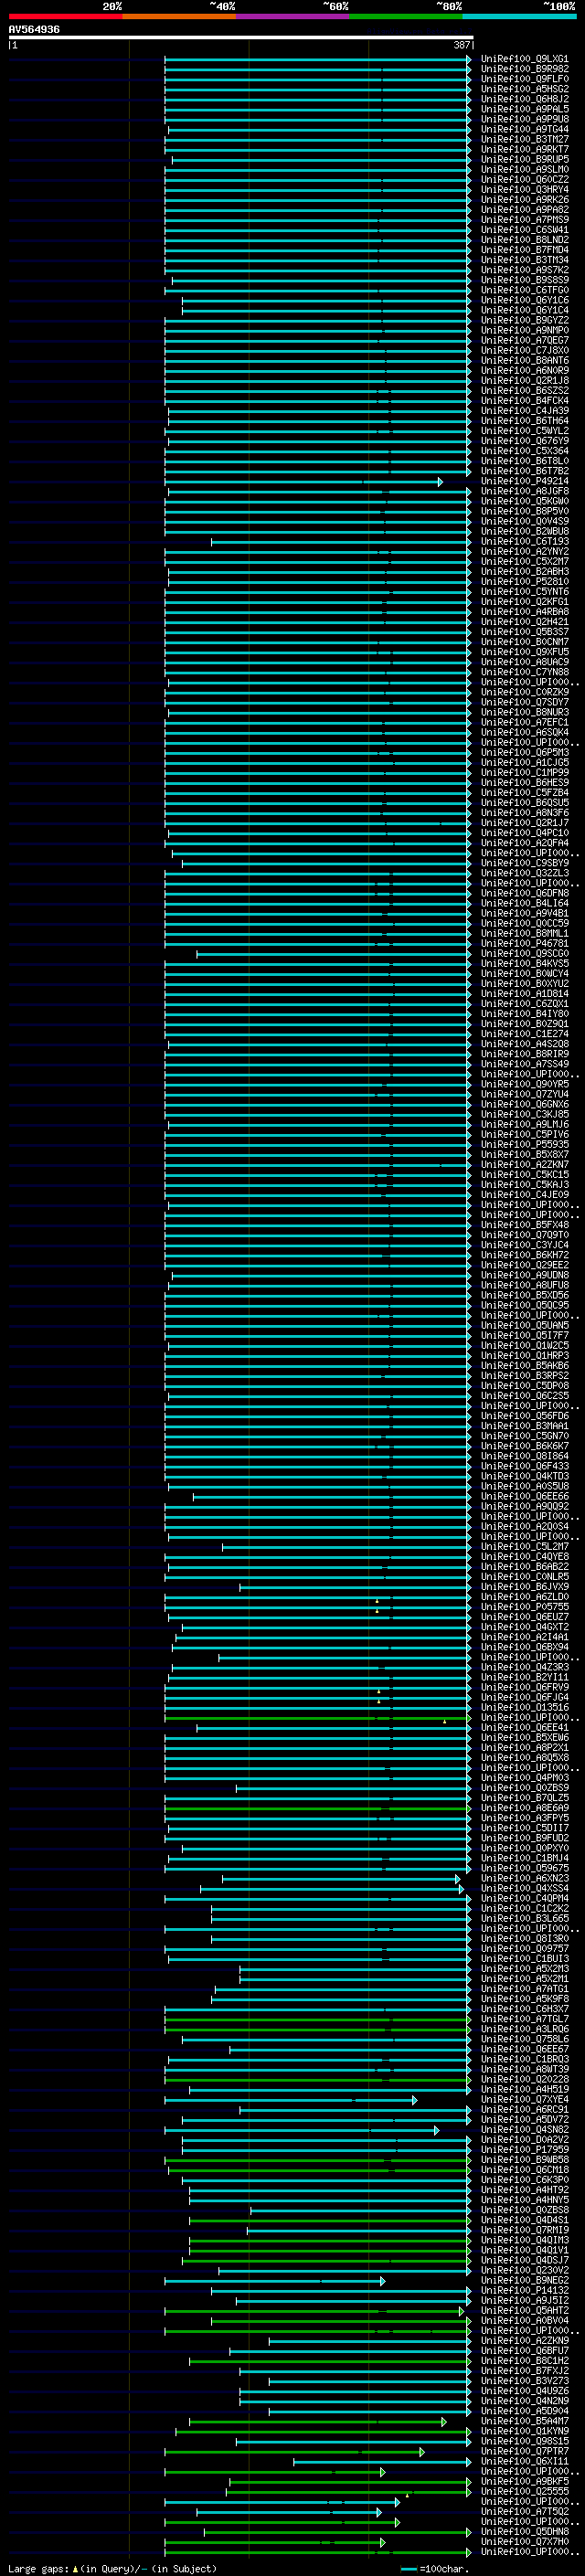Click UniRef100_C4QPM4 label
Viewport: 585px width, 2576px height.
point(525,1898)
